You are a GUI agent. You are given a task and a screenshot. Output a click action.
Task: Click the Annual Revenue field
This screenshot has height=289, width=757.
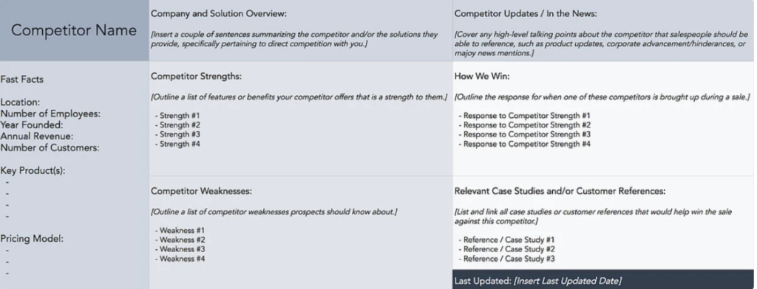click(37, 137)
